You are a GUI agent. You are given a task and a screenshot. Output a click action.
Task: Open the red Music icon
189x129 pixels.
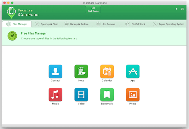[x=55, y=95]
